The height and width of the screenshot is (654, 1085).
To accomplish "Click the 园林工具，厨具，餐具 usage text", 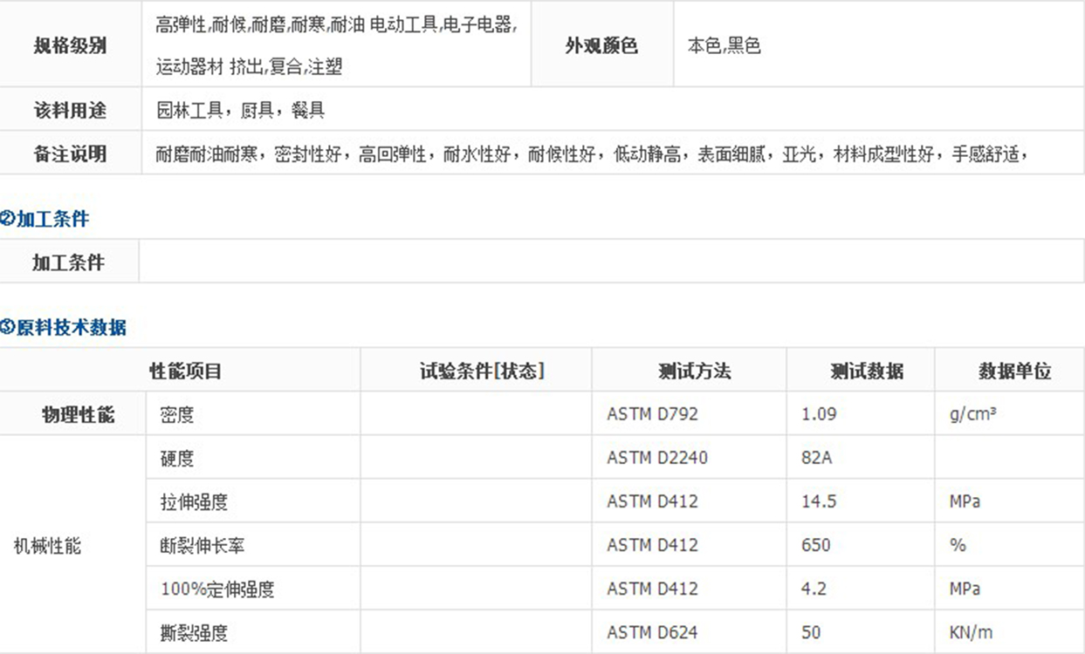I will pyautogui.click(x=240, y=111).
